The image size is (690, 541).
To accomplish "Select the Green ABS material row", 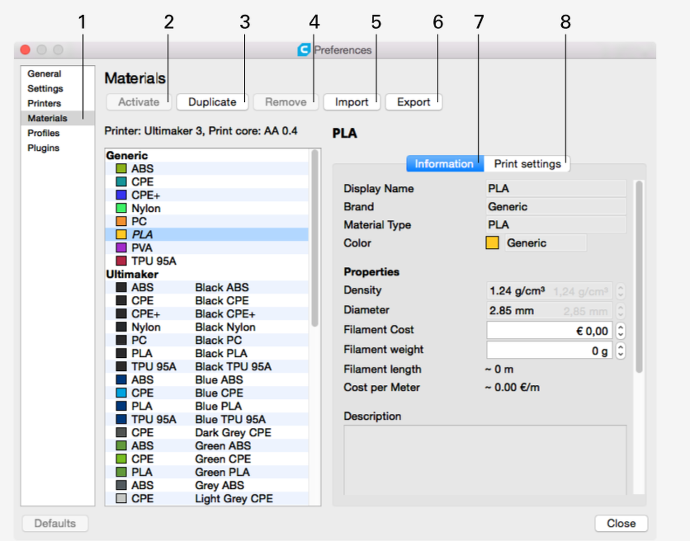I will tap(207, 446).
